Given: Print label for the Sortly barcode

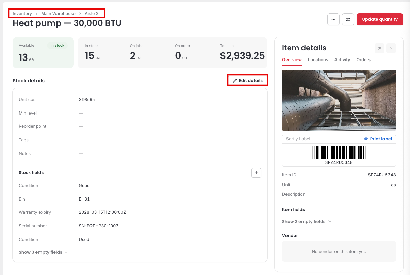Looking at the screenshot, I should (378, 139).
